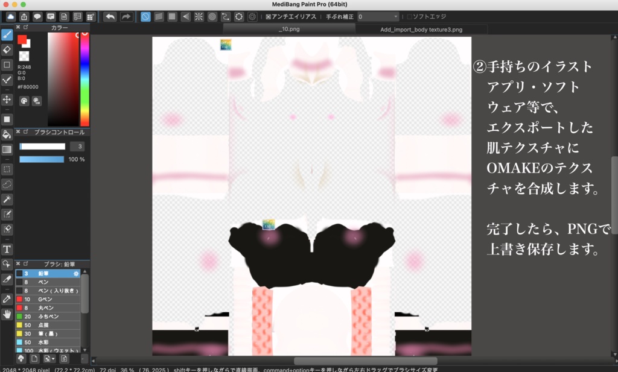Undock the ブラシ panel with its pop-out icon
The width and height of the screenshot is (618, 372).
click(x=25, y=263)
